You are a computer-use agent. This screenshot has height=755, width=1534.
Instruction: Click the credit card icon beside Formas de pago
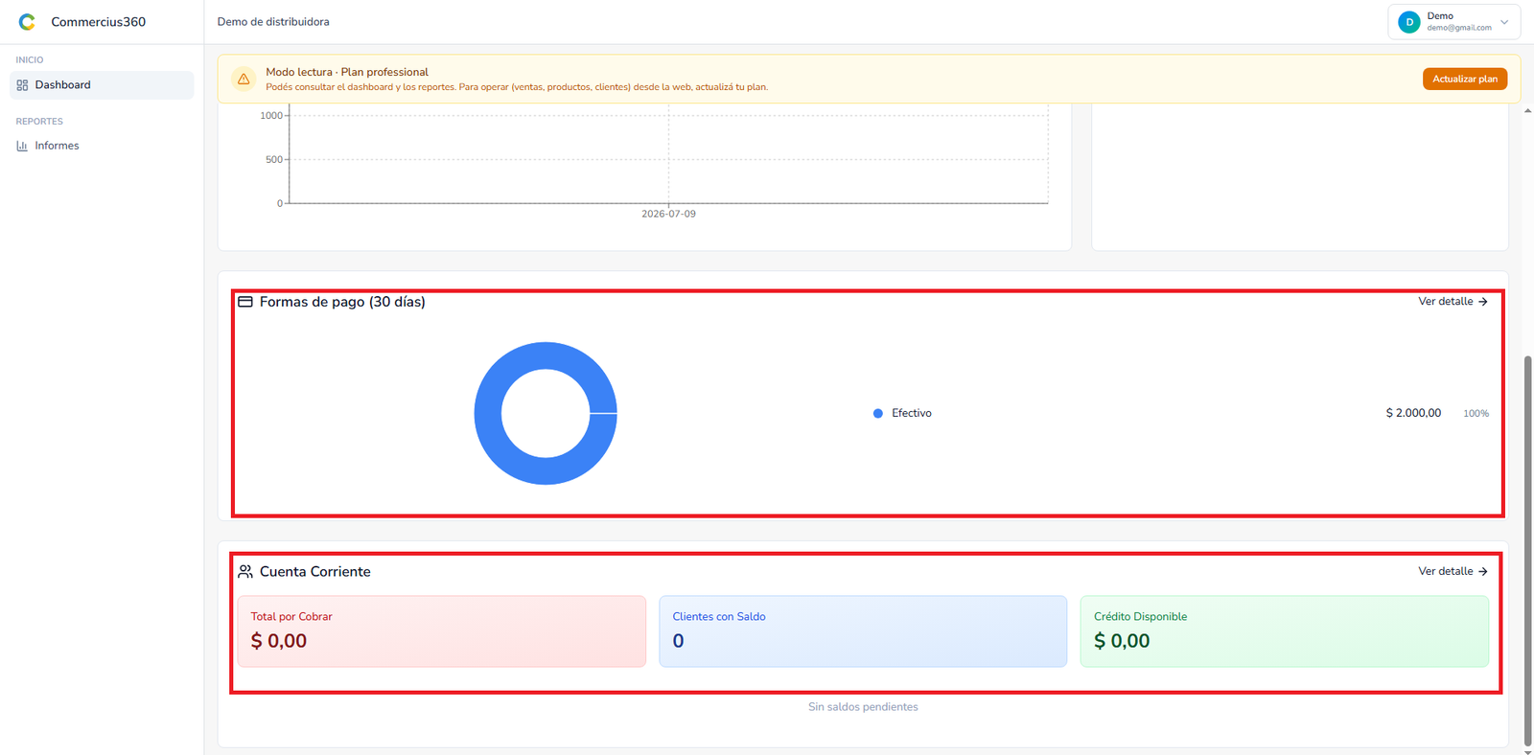point(245,302)
